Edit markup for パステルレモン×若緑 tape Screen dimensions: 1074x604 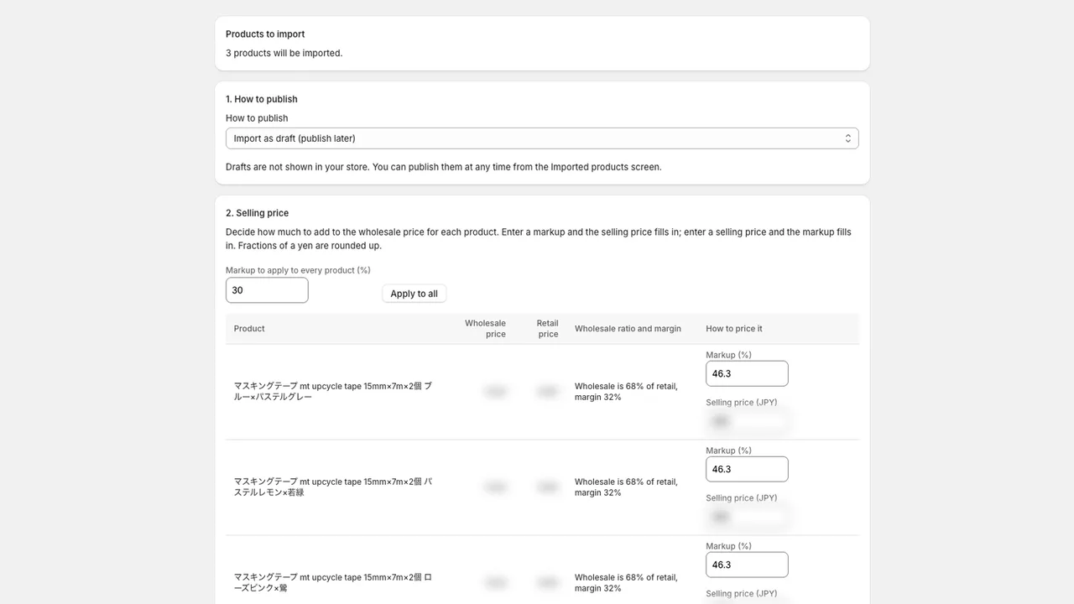point(747,469)
